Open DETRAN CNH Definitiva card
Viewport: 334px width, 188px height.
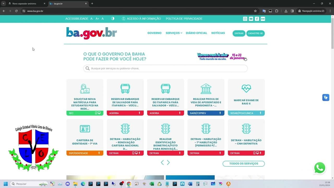[x=246, y=137]
